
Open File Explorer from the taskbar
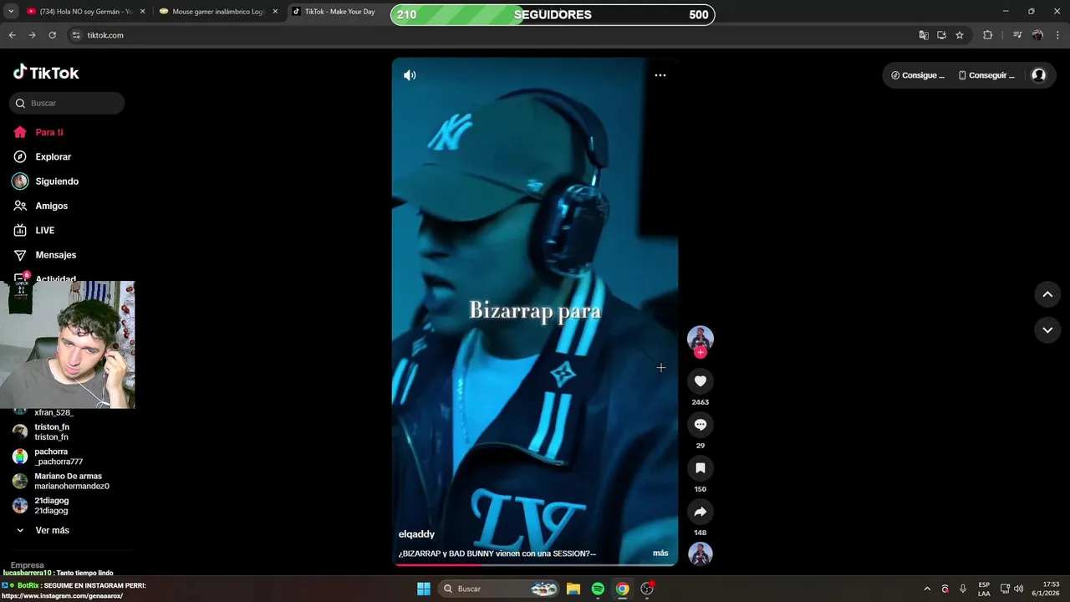pos(573,589)
